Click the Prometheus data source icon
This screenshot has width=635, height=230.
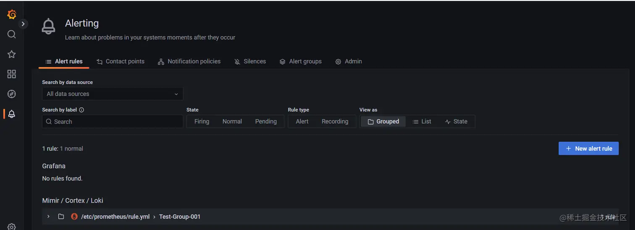pos(74,217)
